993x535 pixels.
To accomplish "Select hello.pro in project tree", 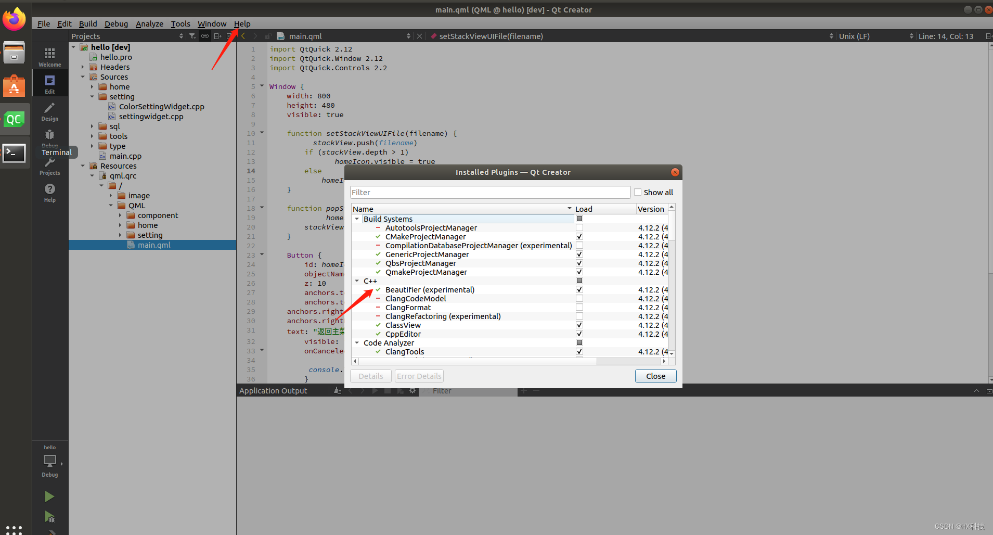I will [116, 57].
